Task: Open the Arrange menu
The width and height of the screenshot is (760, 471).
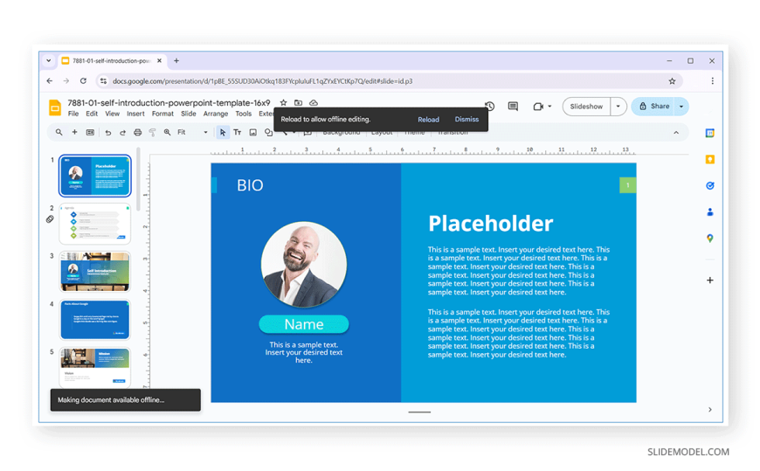Action: point(215,114)
